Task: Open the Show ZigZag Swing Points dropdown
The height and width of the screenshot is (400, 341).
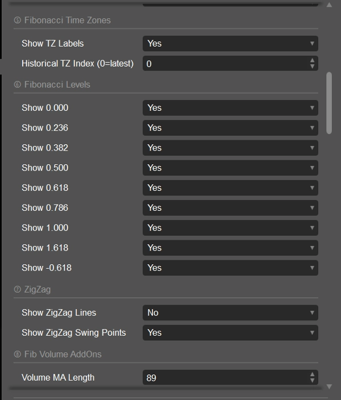Action: pos(230,332)
